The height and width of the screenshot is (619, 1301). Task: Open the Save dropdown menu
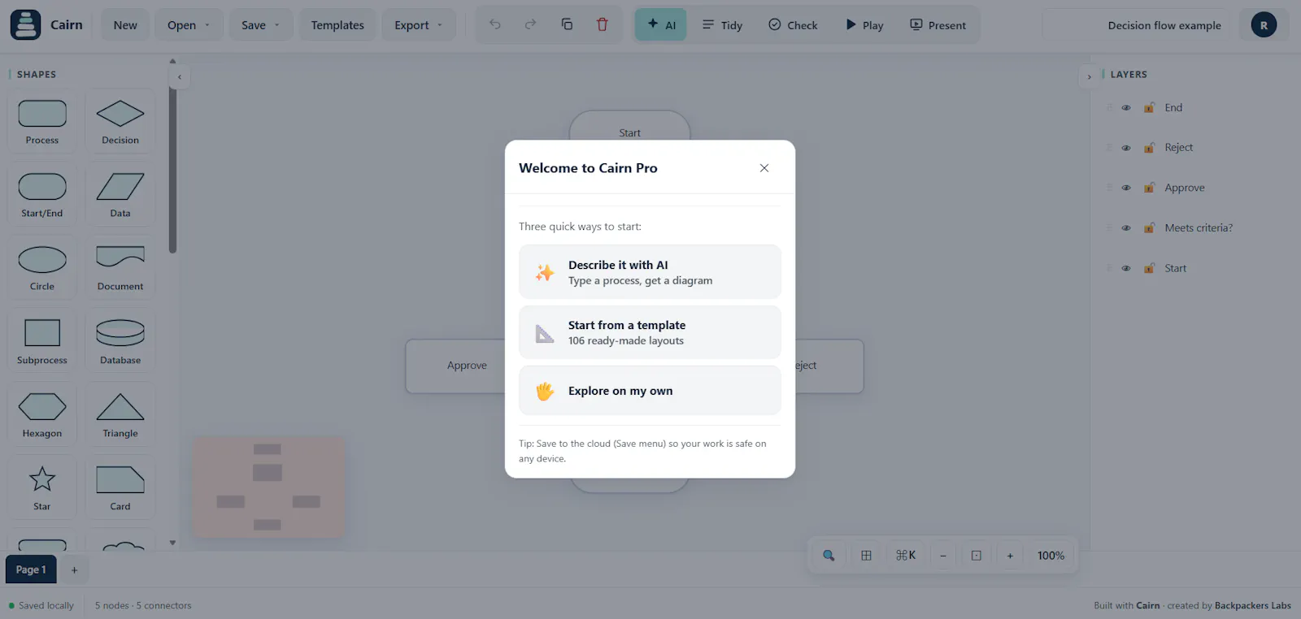tap(260, 25)
